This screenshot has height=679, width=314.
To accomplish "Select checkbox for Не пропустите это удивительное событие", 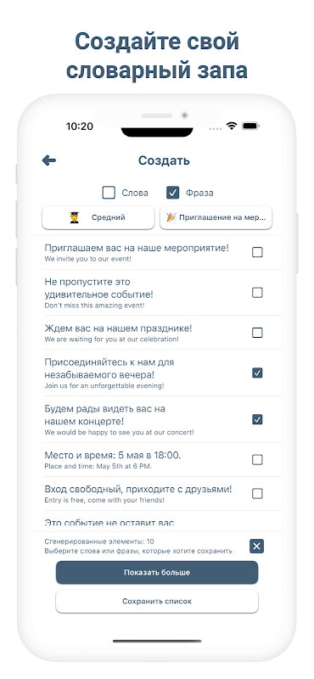I will 257,293.
